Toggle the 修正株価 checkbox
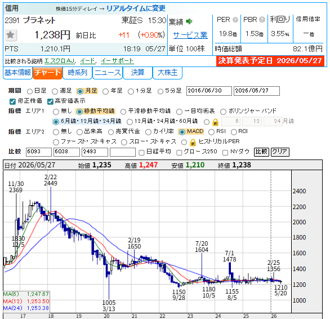Screen dimensions: 330x319 point(12,101)
